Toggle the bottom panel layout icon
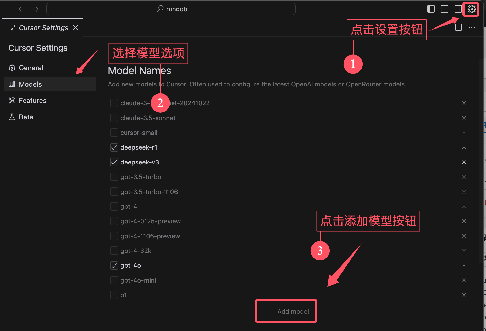486x331 pixels. [x=444, y=9]
